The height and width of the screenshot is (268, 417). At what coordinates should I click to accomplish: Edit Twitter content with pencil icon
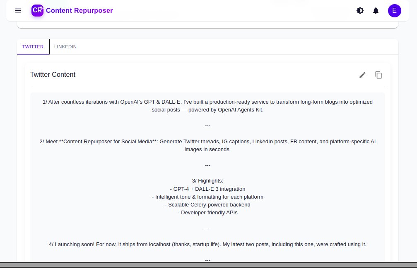[362, 75]
